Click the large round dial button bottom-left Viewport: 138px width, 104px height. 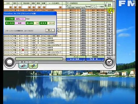click(x=10, y=62)
